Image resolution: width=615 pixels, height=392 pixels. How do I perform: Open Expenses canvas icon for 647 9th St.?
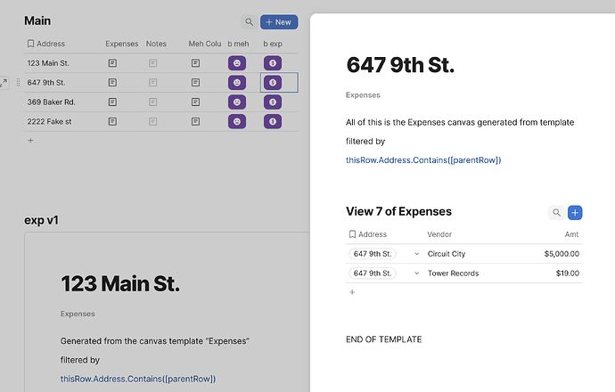point(112,83)
